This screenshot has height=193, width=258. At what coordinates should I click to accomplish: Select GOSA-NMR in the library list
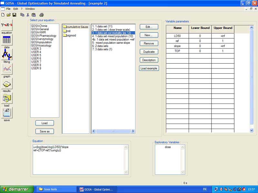coord(38,32)
